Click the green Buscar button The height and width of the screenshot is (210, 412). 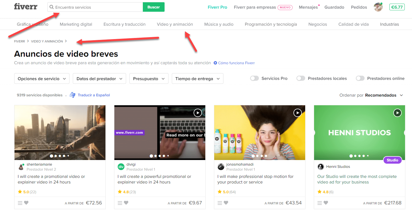click(x=154, y=7)
